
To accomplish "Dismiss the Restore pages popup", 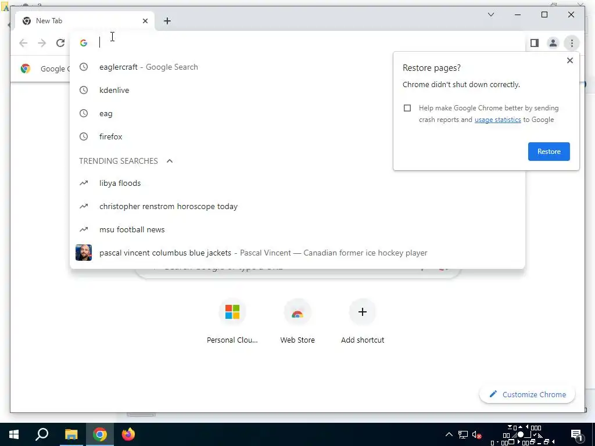I will [x=569, y=60].
